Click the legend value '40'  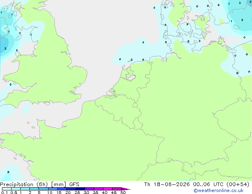tap(105, 192)
